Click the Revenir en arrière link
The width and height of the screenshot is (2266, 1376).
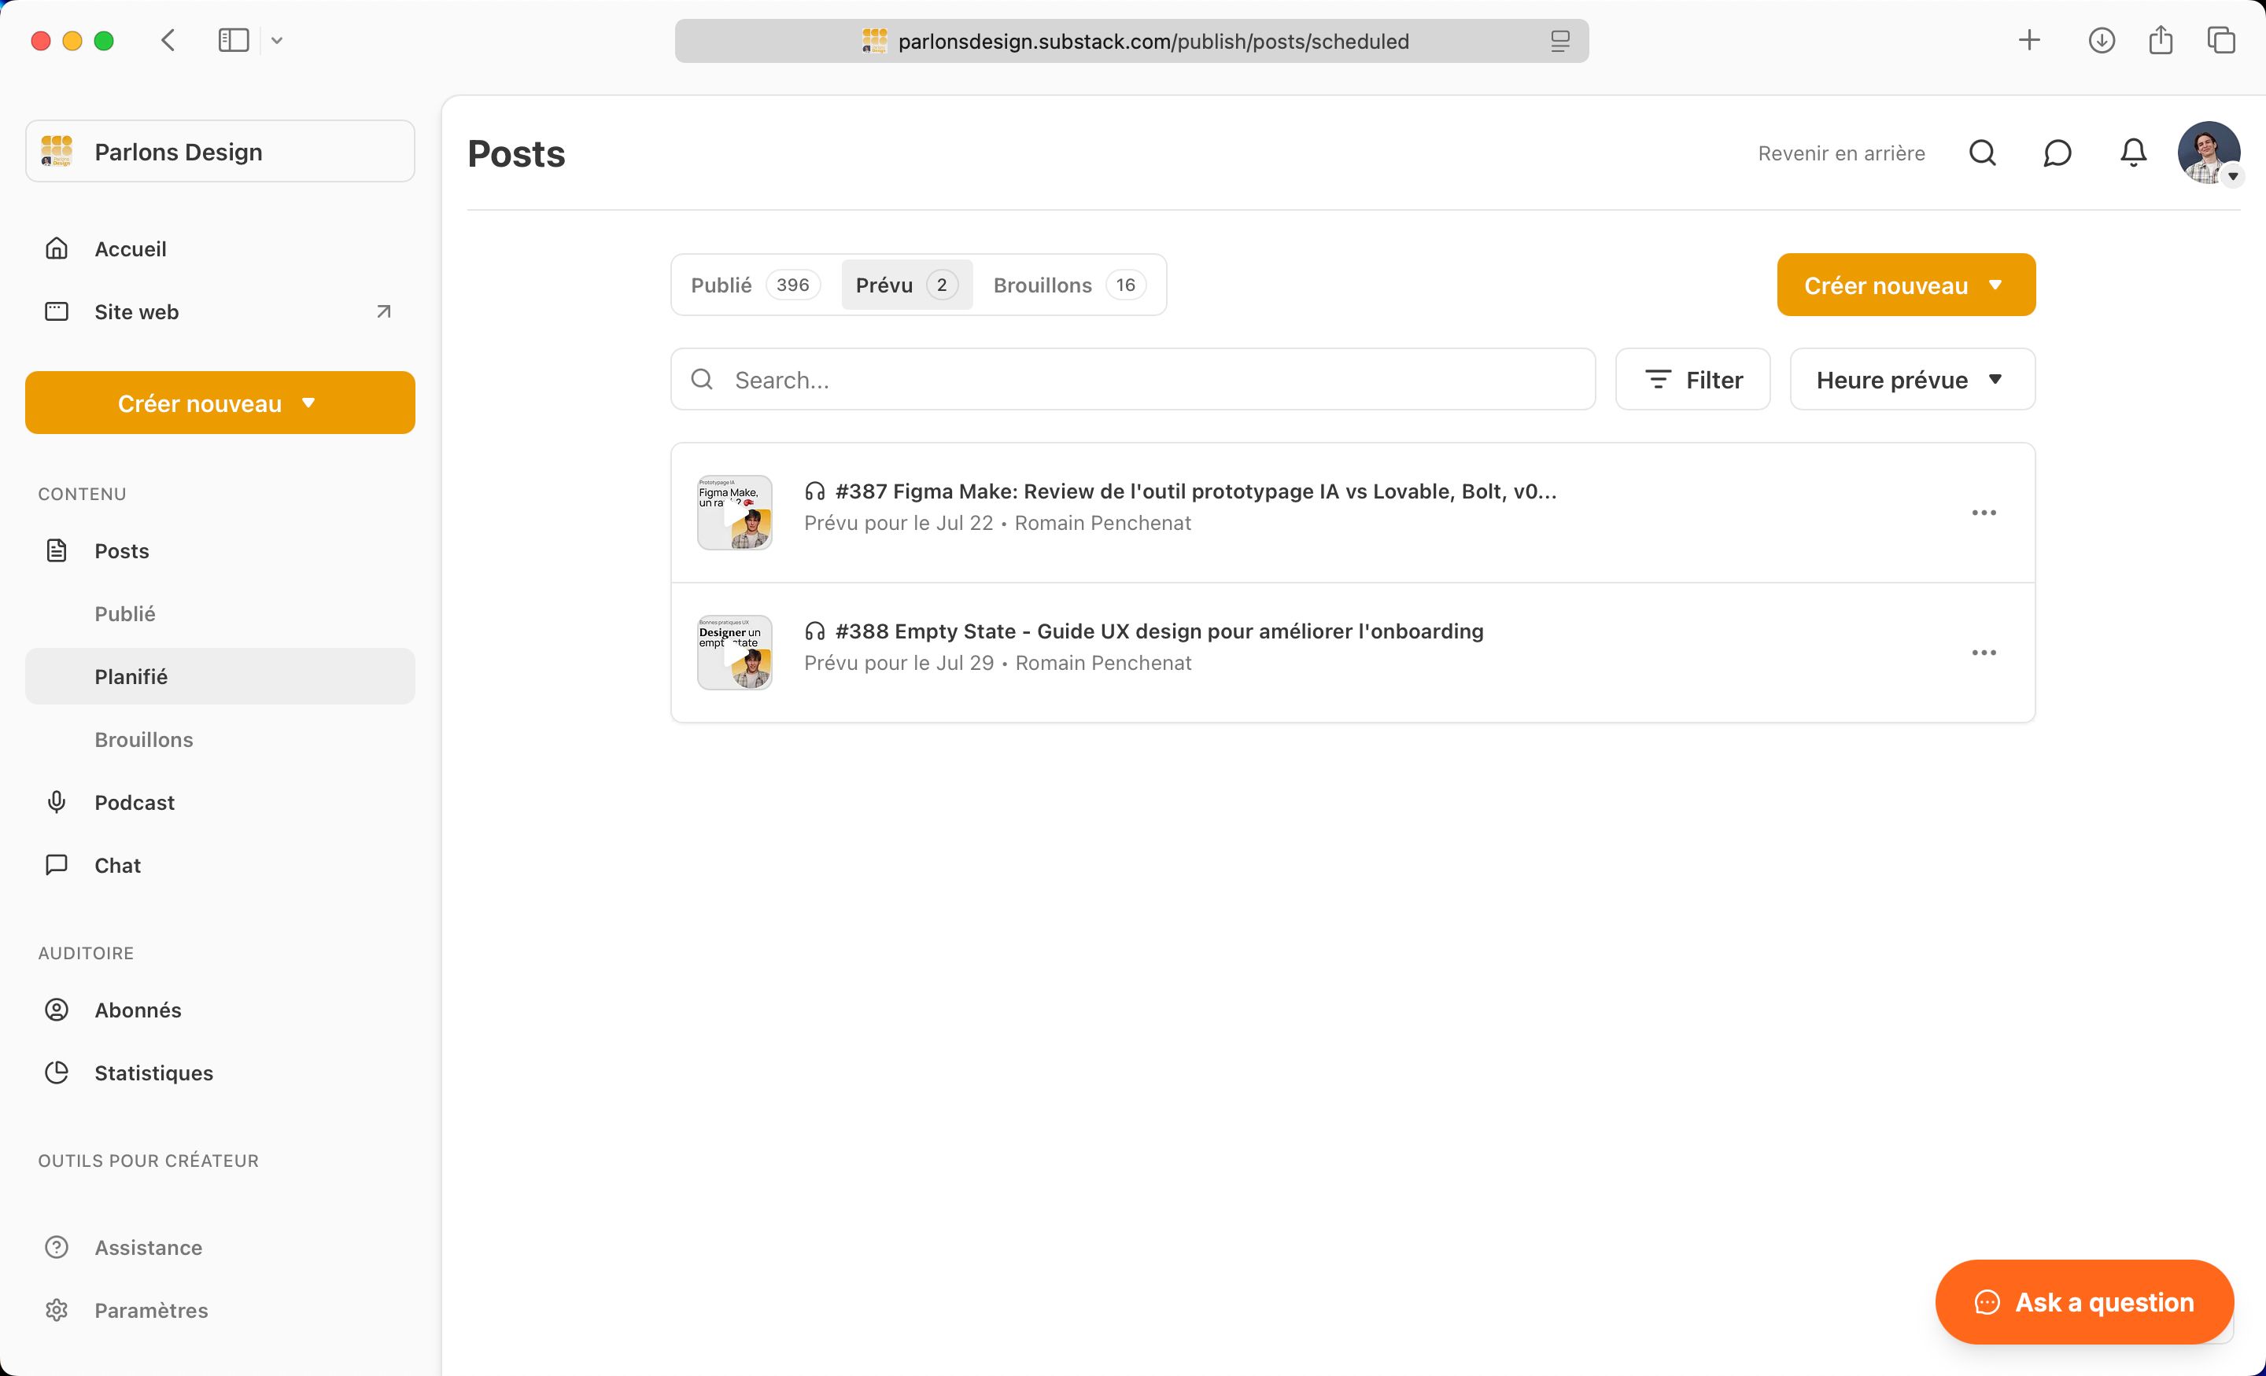(1841, 153)
